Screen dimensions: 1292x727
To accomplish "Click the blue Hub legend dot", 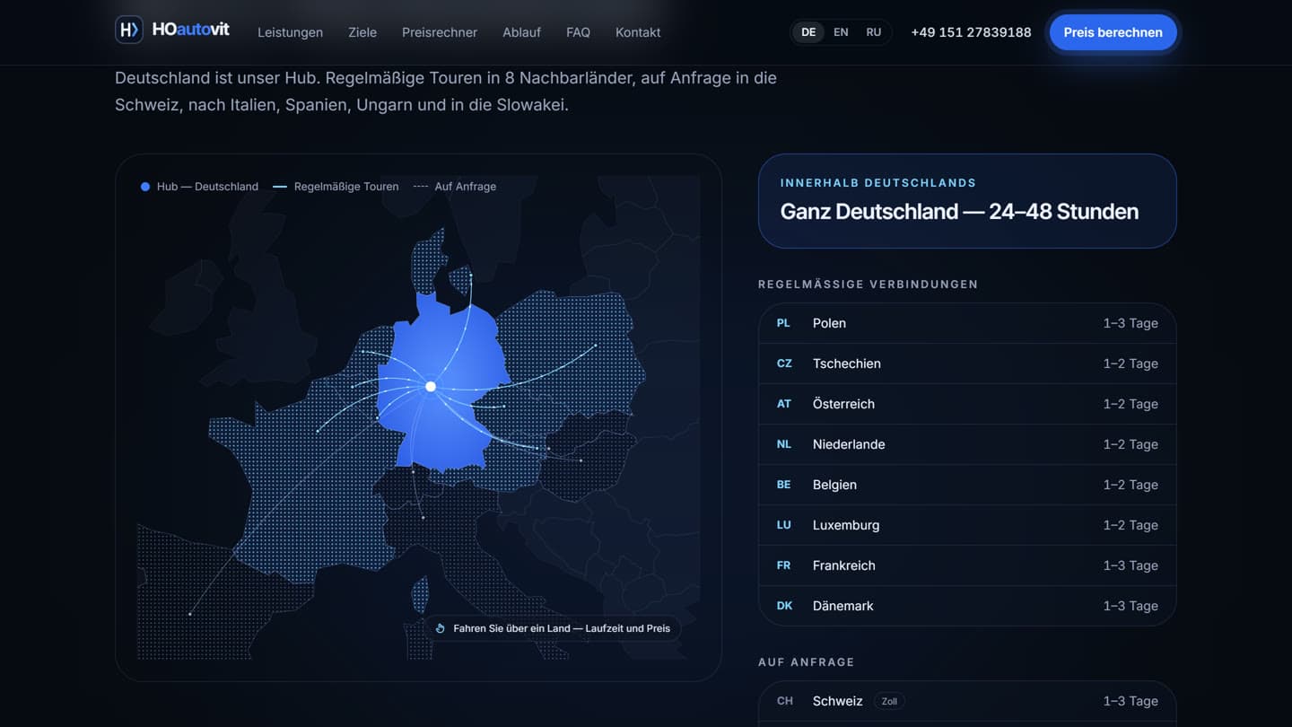I will tap(145, 187).
